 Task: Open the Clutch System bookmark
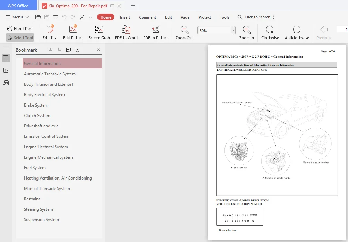click(x=37, y=116)
